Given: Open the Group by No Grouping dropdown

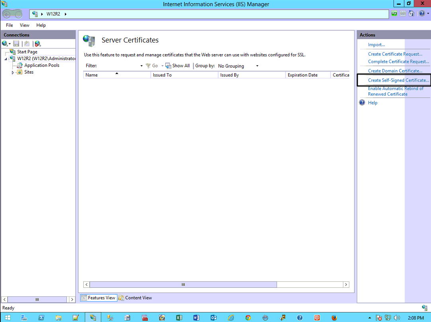Looking at the screenshot, I should pyautogui.click(x=257, y=66).
